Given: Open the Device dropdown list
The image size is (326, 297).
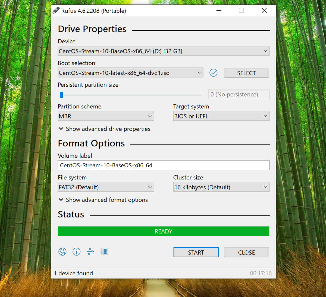Looking at the screenshot, I should [164, 51].
